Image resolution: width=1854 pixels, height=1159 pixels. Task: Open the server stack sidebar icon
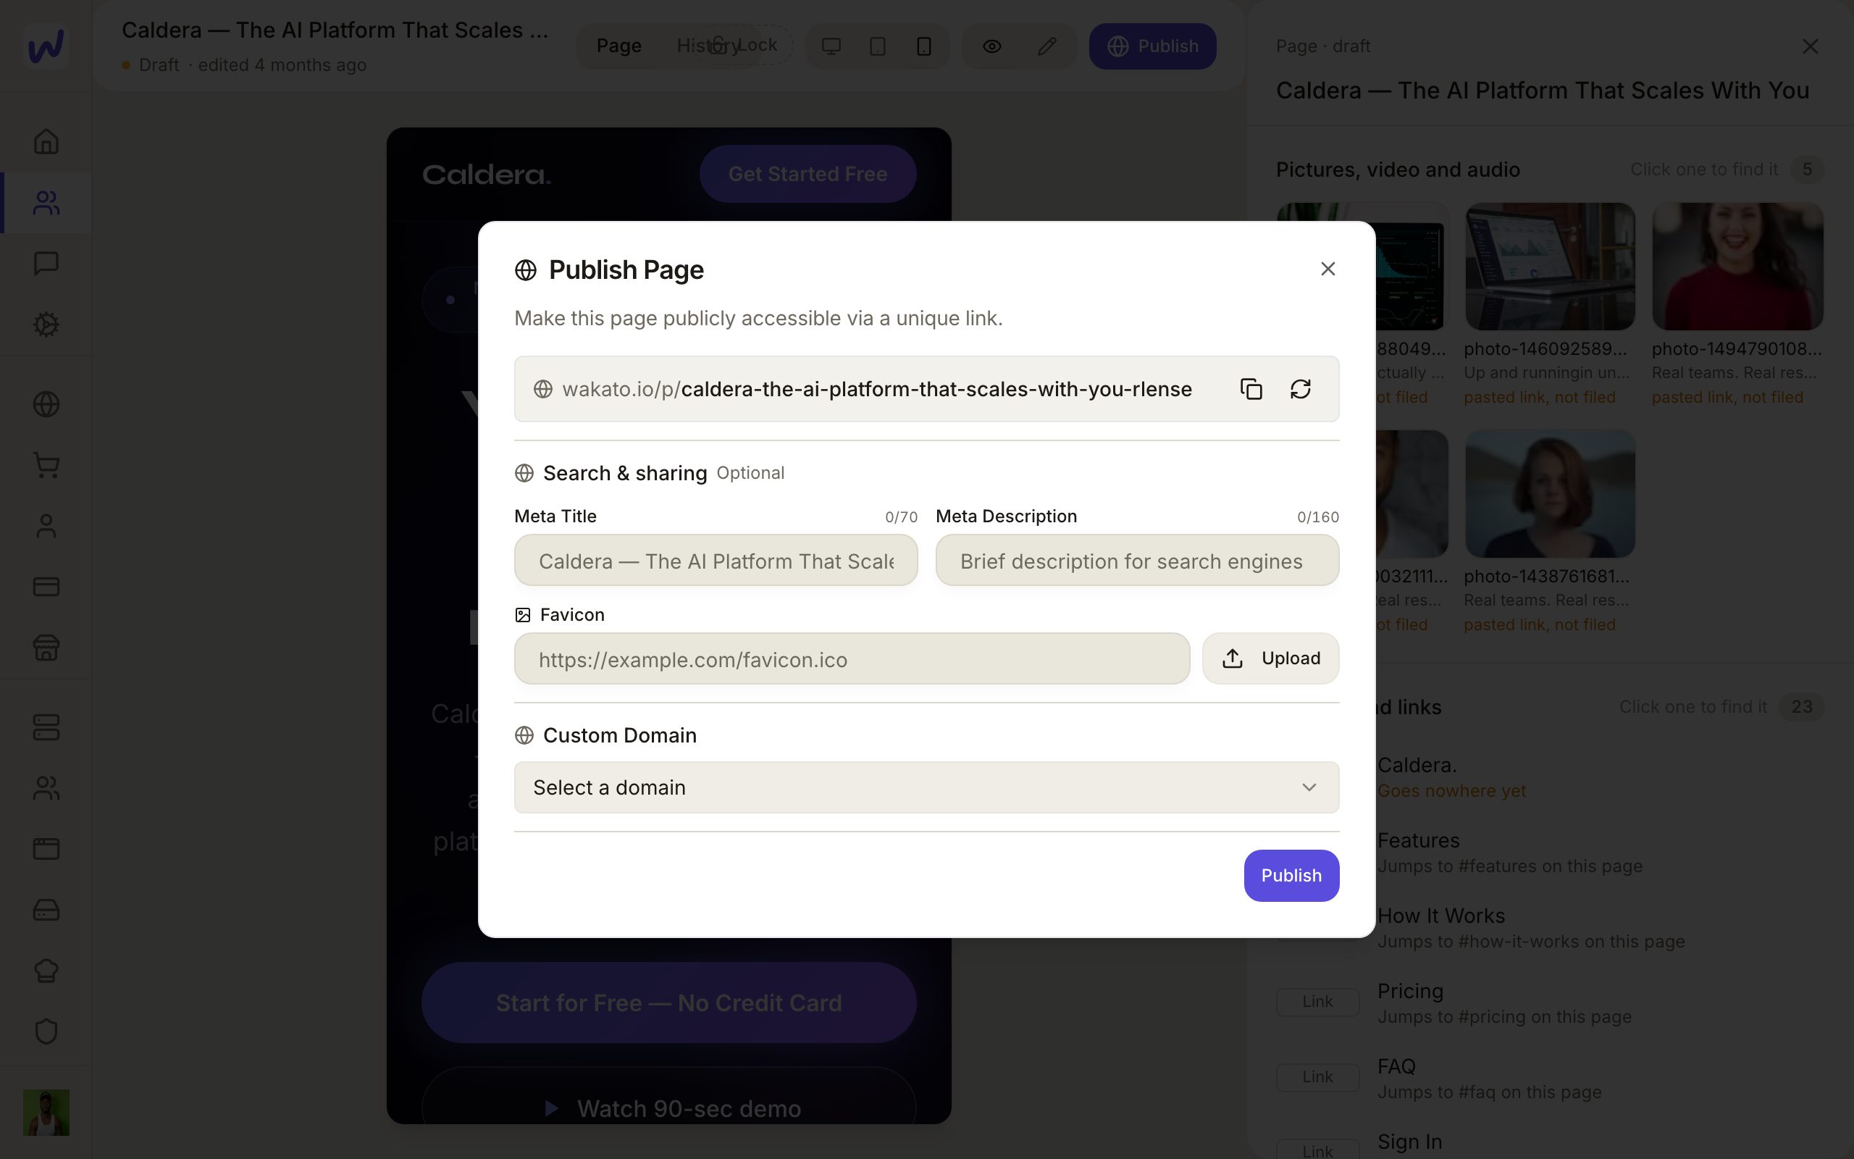46,727
